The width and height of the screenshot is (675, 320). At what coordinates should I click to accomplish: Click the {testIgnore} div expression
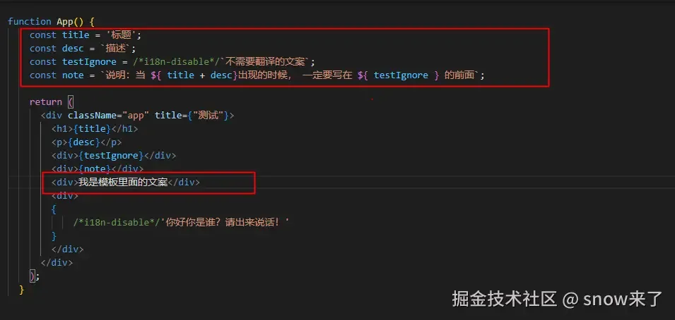click(111, 156)
